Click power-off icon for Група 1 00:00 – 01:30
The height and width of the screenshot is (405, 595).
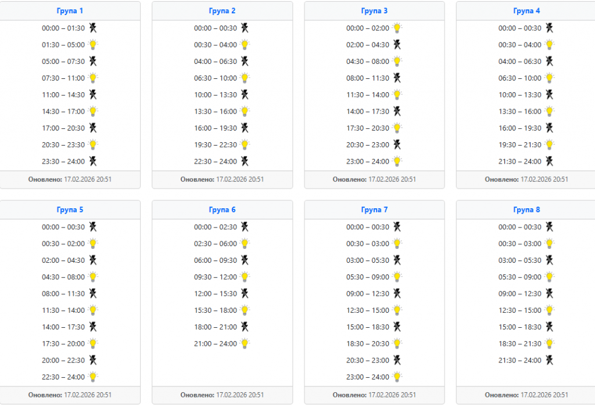(x=93, y=28)
